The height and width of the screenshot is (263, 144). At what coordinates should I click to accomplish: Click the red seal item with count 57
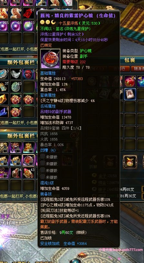(x=29, y=13)
